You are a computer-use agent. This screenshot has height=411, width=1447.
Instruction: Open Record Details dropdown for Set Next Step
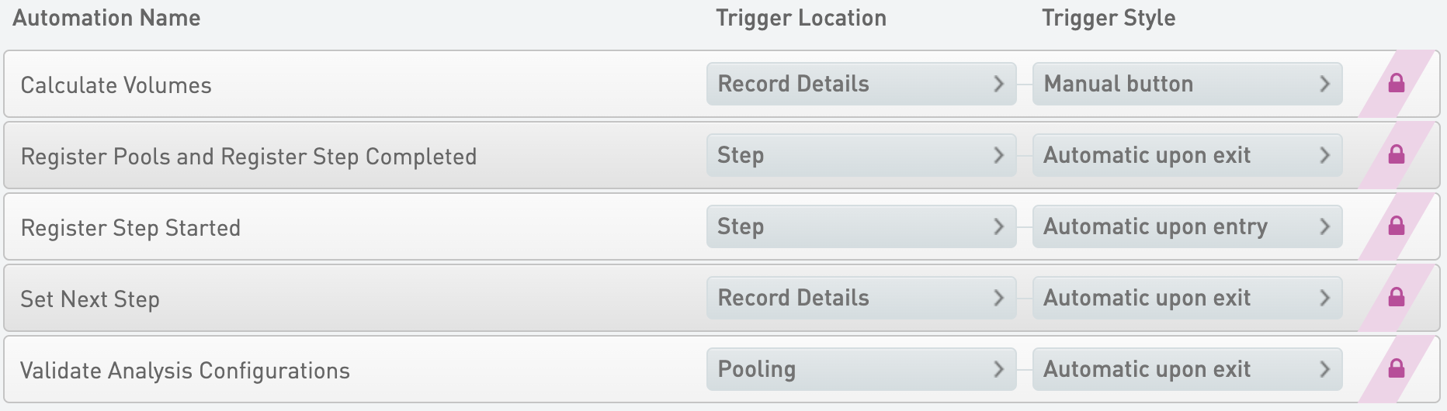pyautogui.click(x=861, y=298)
